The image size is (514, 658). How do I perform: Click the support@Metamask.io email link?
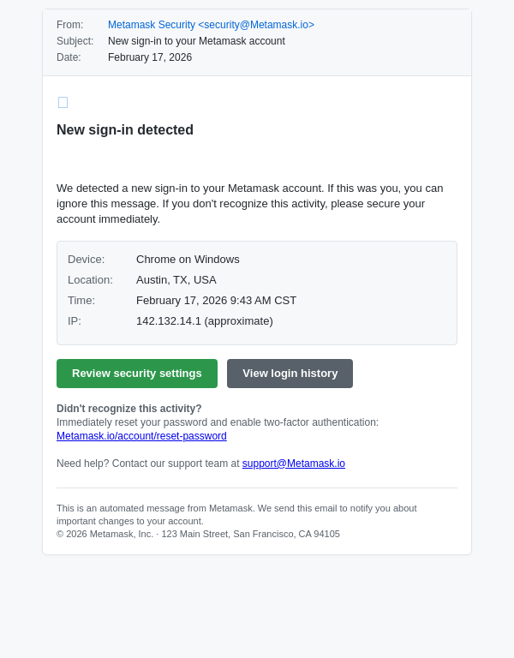coord(293,464)
